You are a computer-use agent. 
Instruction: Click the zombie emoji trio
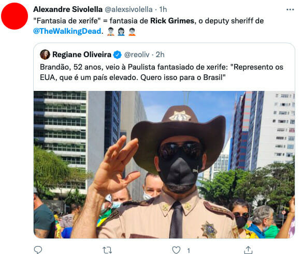pyautogui.click(x=121, y=32)
